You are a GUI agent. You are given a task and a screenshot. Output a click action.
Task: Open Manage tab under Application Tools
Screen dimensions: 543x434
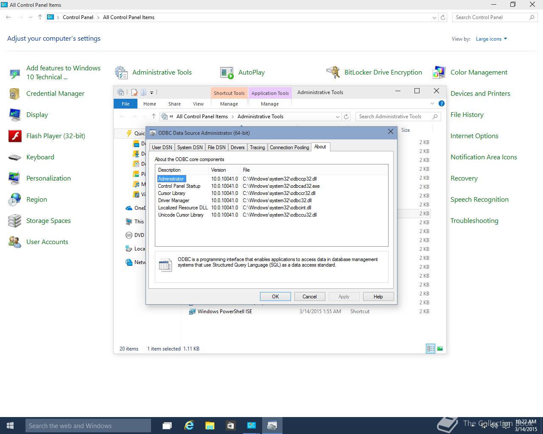click(270, 104)
